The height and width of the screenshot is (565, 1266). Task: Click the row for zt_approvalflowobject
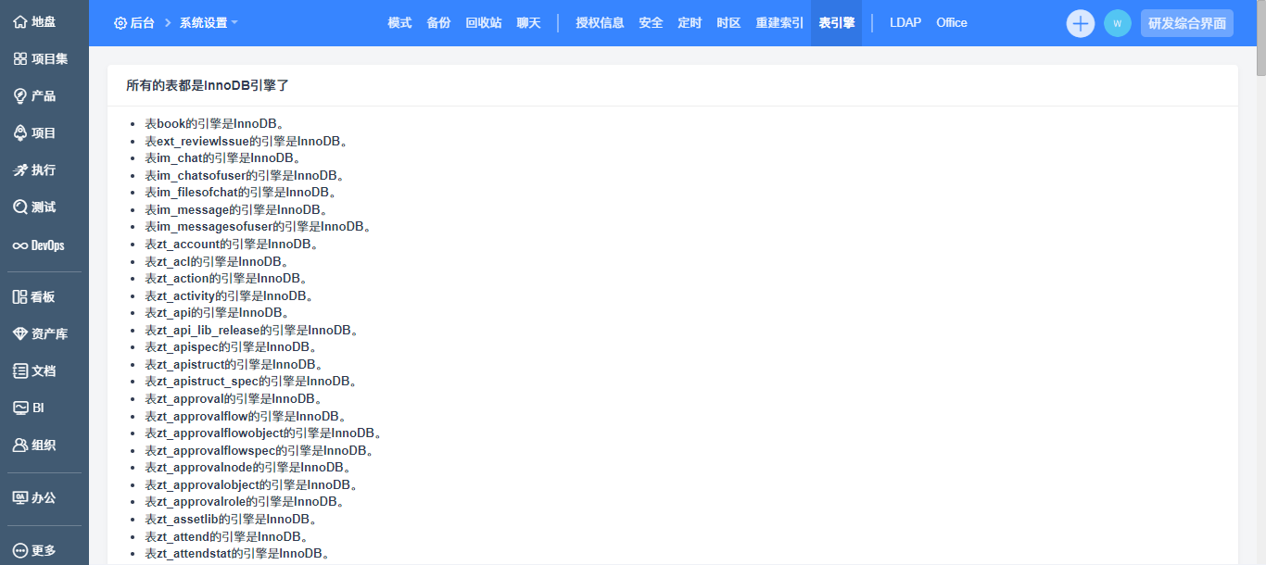click(263, 433)
